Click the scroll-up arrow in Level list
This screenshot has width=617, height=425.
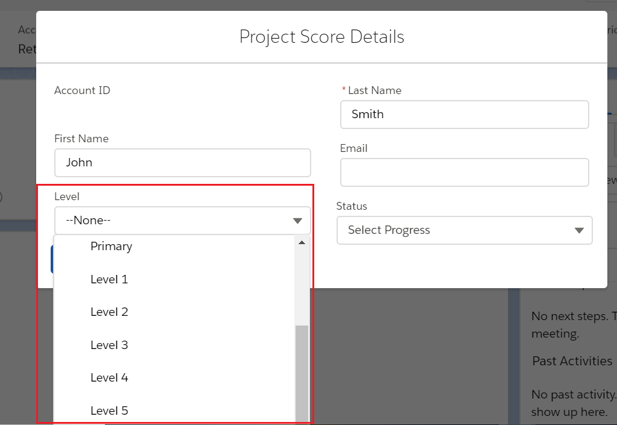[302, 242]
